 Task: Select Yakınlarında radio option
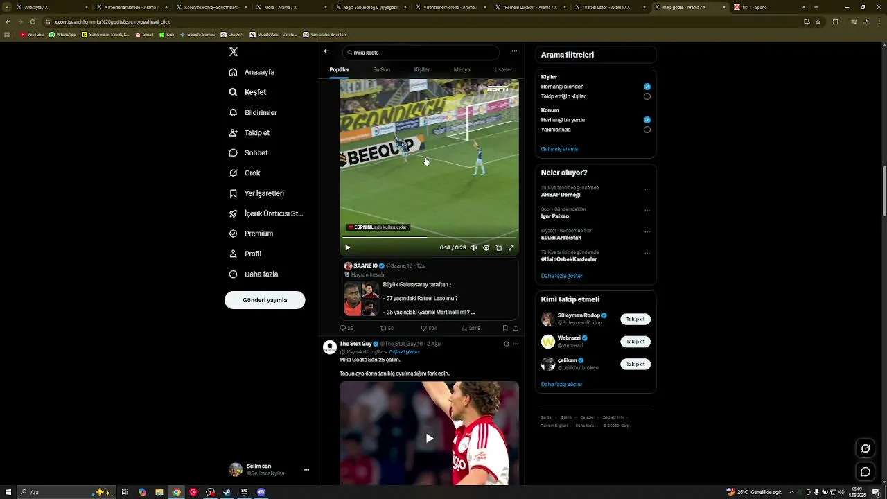[x=647, y=130]
